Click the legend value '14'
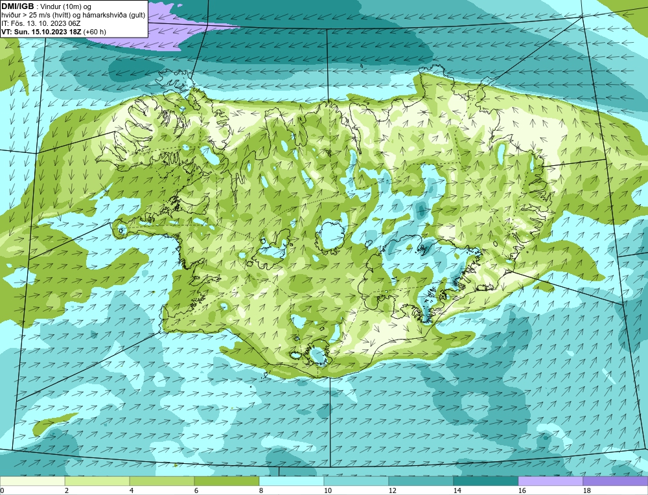This screenshot has width=648, height=495. (457, 491)
